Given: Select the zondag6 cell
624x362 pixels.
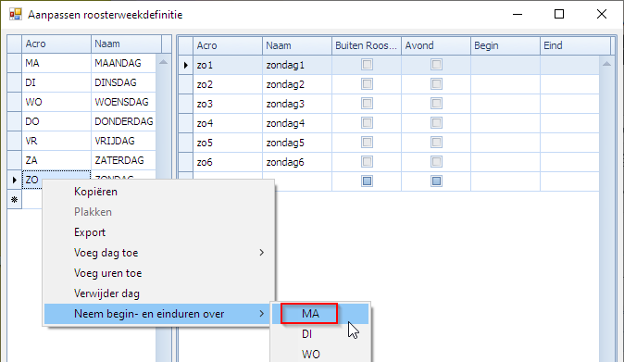Looking at the screenshot, I should point(297,162).
